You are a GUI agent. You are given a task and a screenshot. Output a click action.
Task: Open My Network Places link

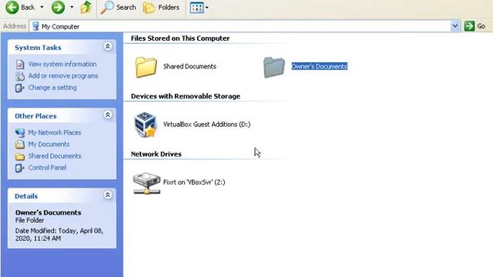[55, 132]
